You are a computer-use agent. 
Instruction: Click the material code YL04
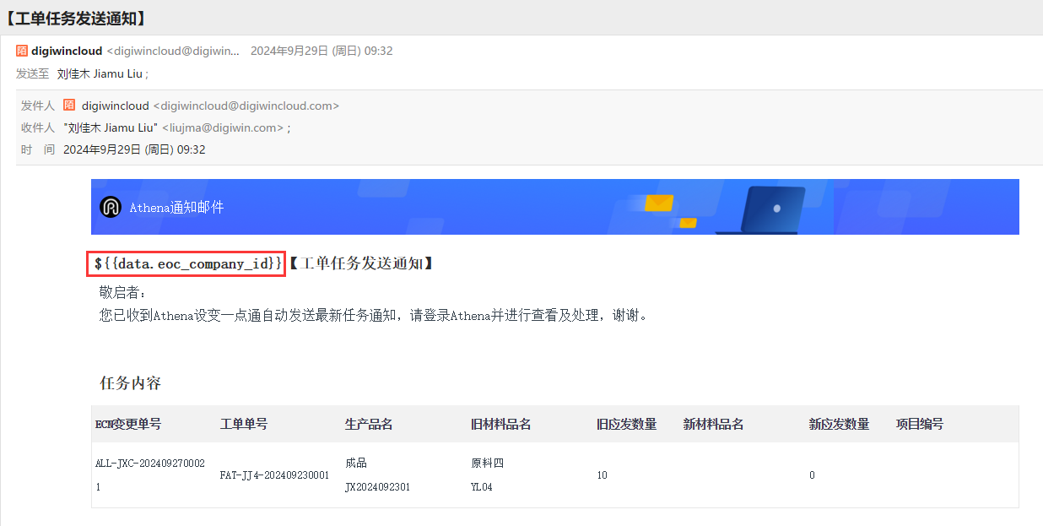click(x=481, y=487)
